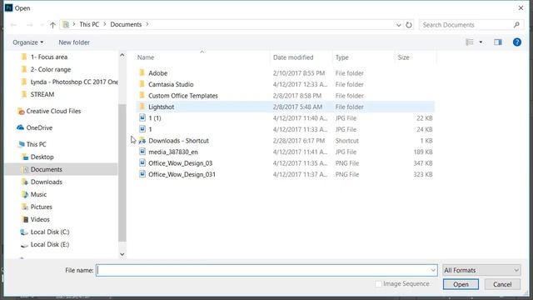Click the Downloads icon in sidebar
The height and width of the screenshot is (300, 533).
25,182
